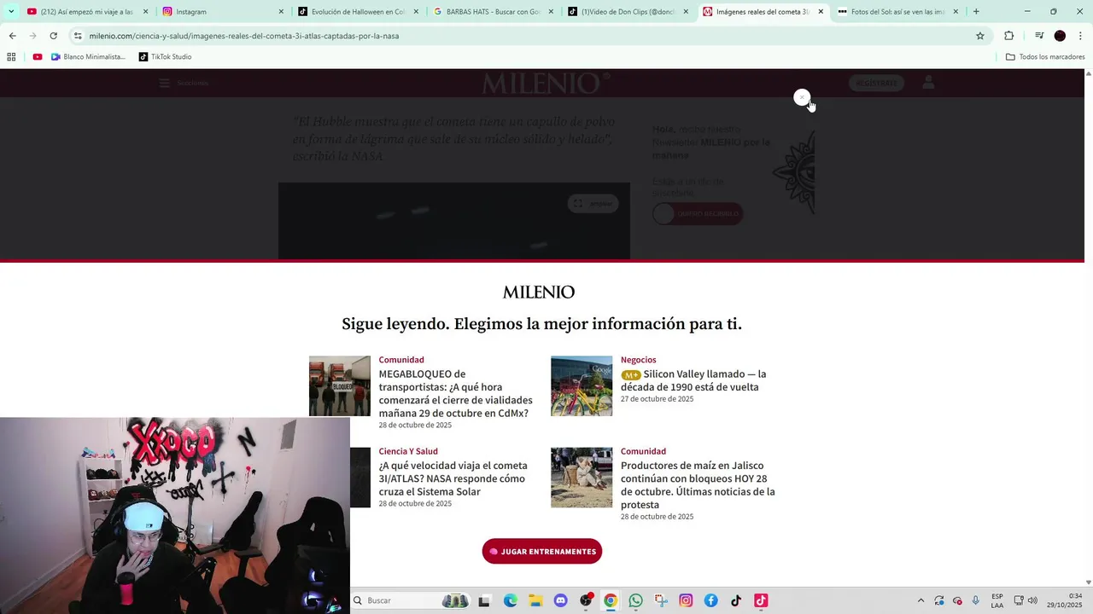The width and height of the screenshot is (1093, 614).
Task: Open the YouTube bookmark icon
Action: 38,57
